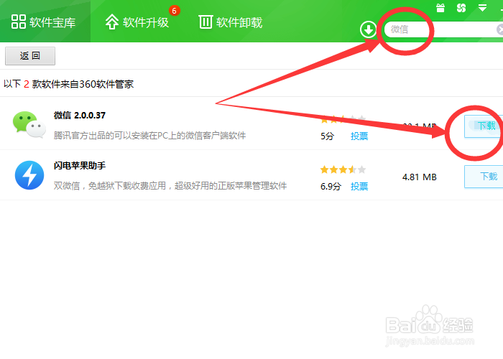Click the update count badge 6

tap(174, 11)
